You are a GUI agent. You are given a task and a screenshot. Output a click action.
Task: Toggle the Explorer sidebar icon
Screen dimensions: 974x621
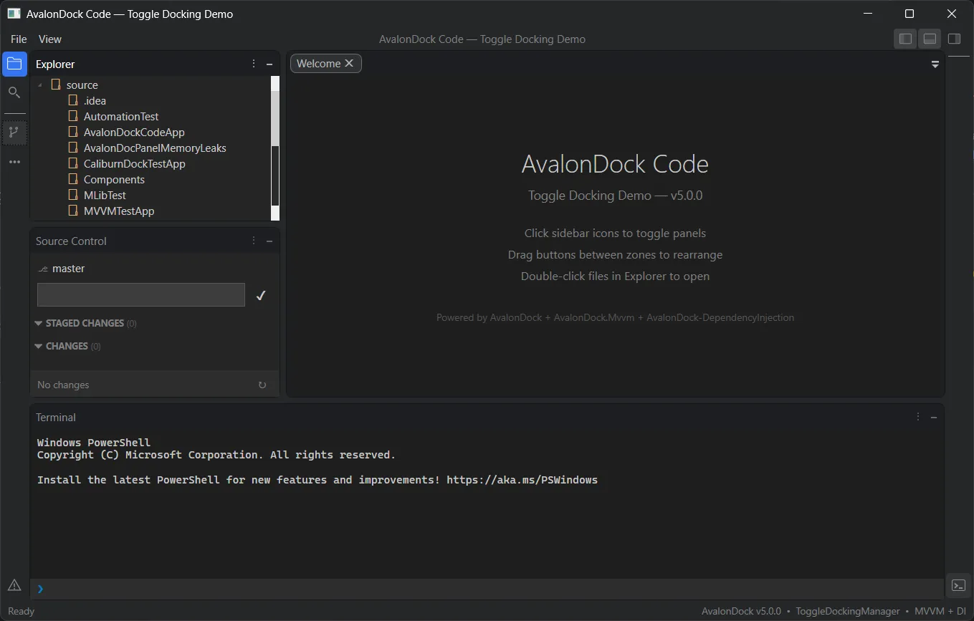click(14, 64)
